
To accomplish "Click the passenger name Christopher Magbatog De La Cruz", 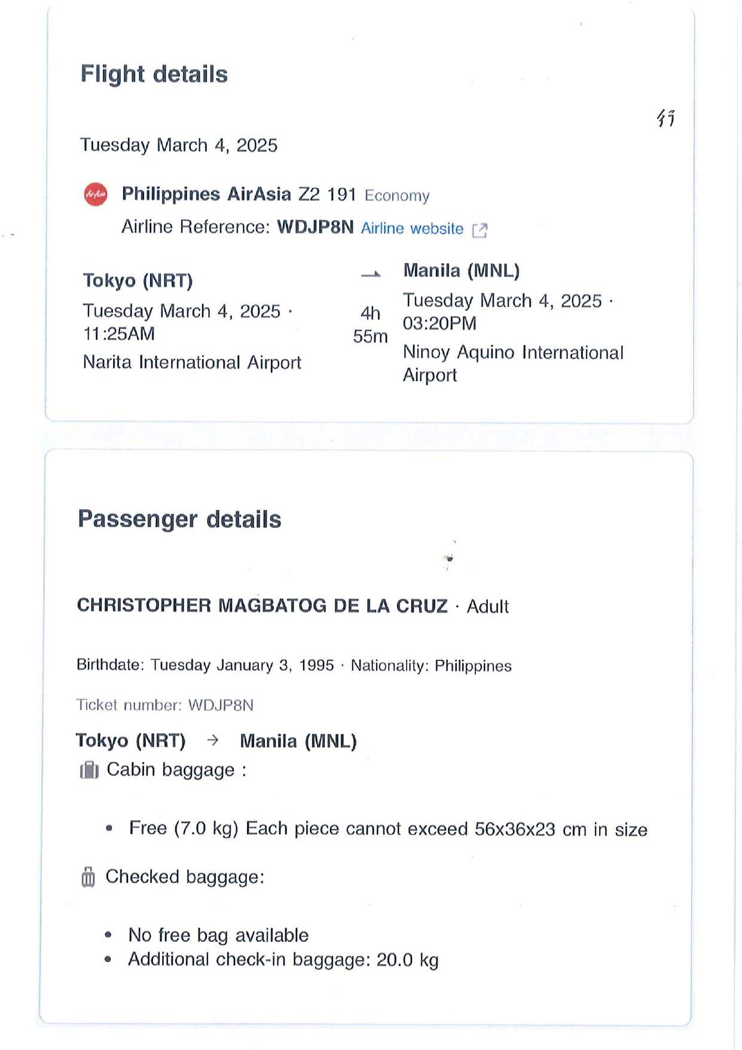I will [262, 606].
